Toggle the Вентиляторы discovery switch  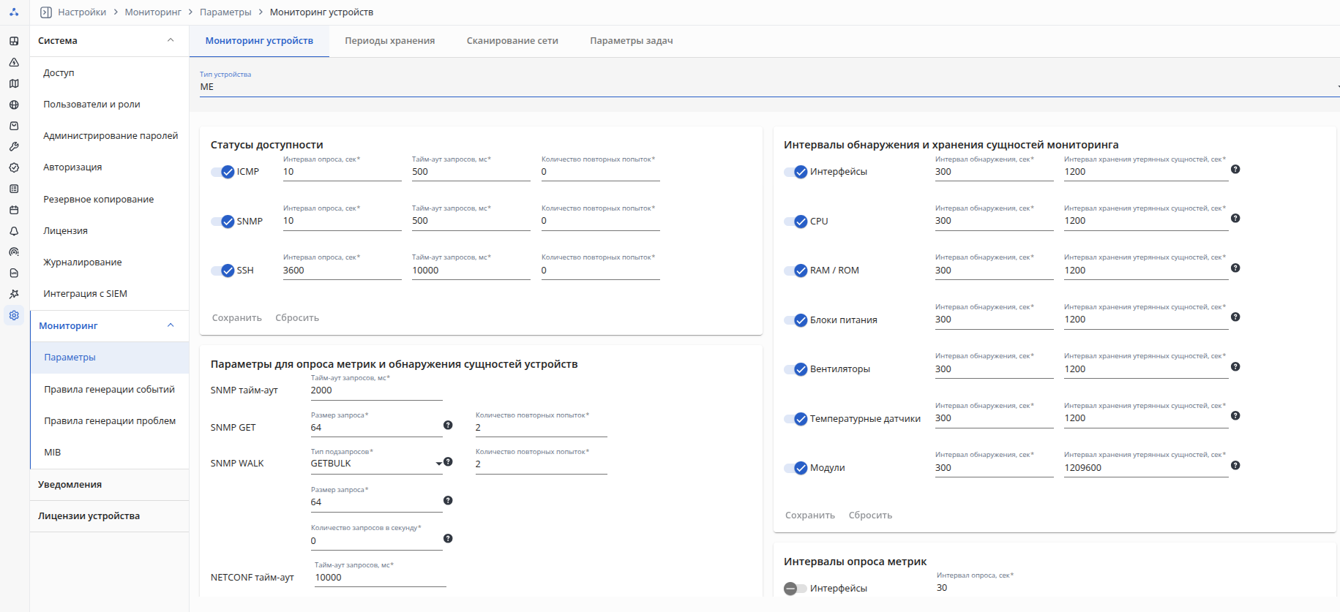point(796,369)
